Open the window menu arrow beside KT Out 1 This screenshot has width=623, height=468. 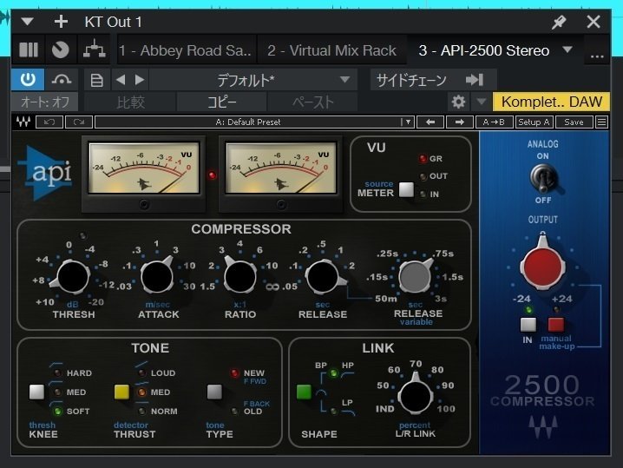[28, 22]
